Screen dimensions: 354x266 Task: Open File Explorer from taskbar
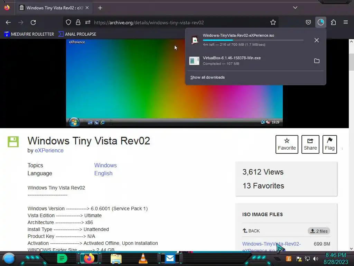point(116,258)
